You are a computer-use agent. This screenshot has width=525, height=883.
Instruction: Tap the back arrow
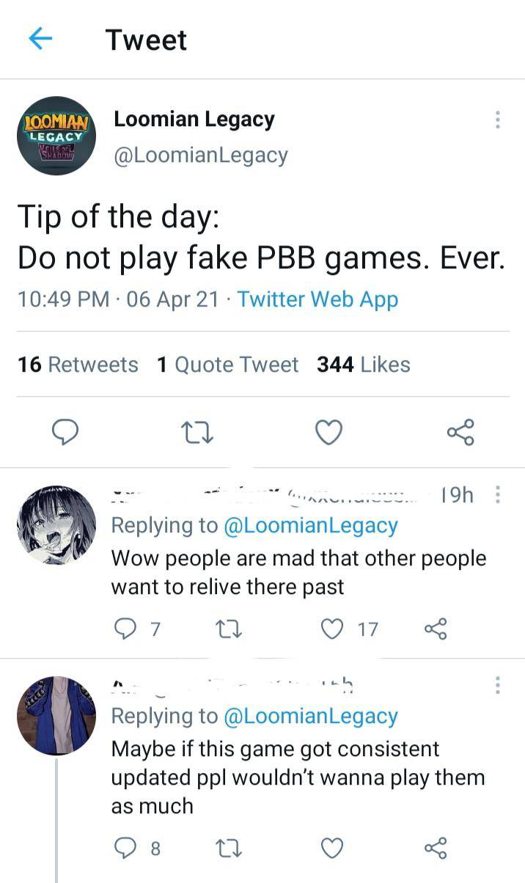pos(42,40)
